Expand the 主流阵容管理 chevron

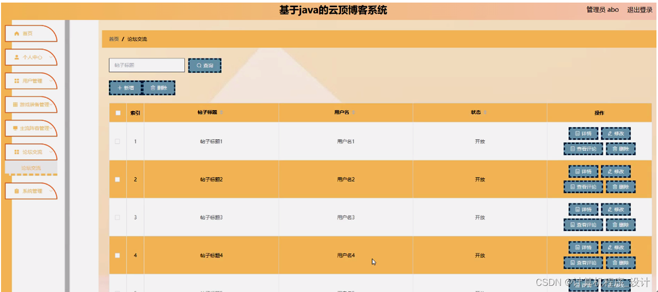[x=52, y=128]
